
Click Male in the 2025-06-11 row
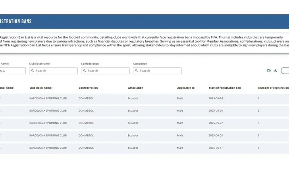click(x=180, y=148)
